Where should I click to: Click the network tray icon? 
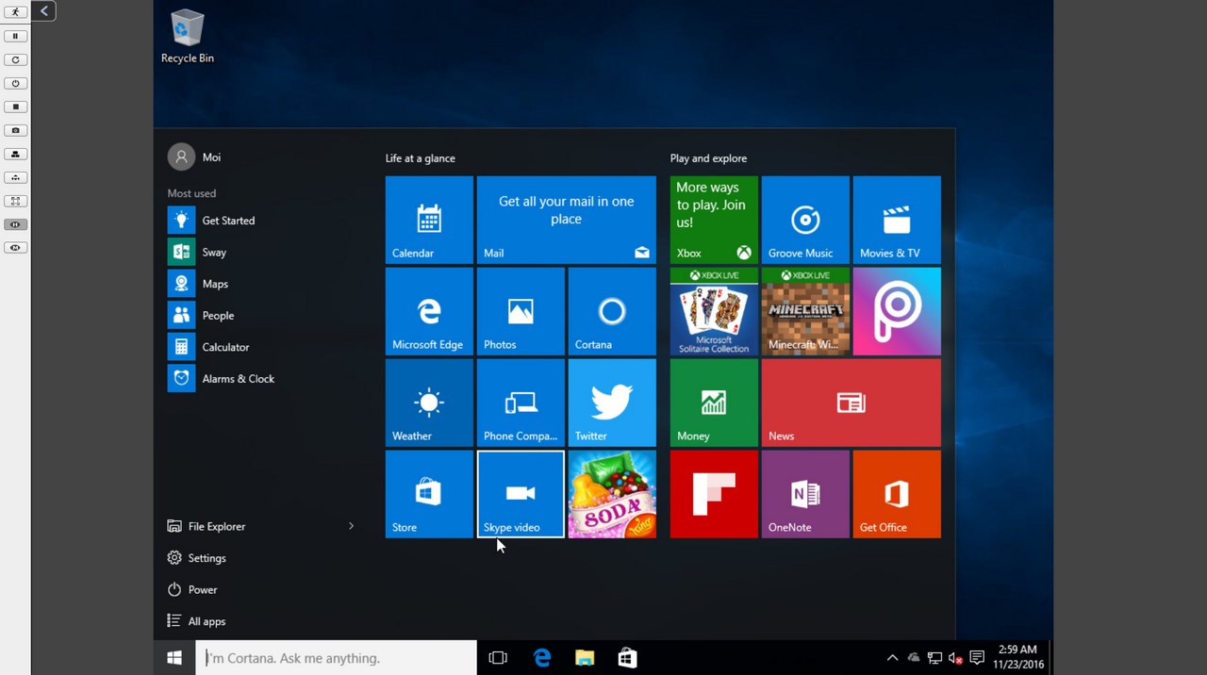[934, 658]
